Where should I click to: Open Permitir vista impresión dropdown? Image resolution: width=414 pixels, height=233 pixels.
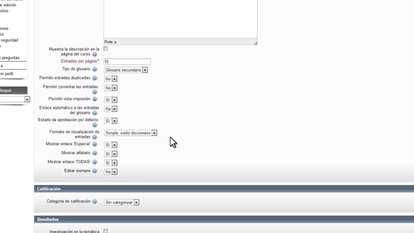pyautogui.click(x=111, y=100)
